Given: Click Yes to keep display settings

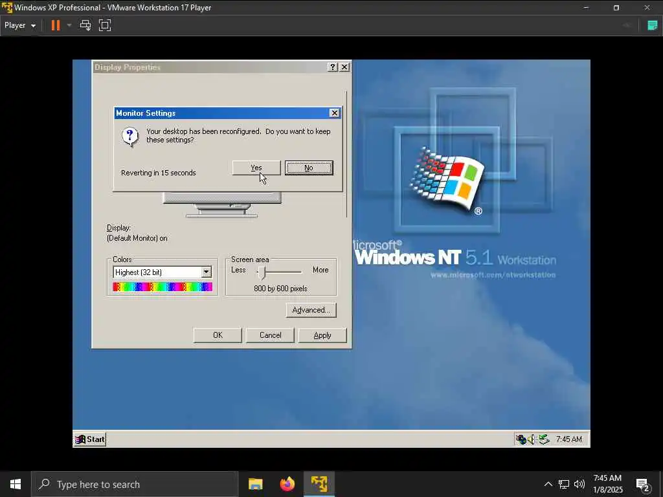Looking at the screenshot, I should pos(256,168).
